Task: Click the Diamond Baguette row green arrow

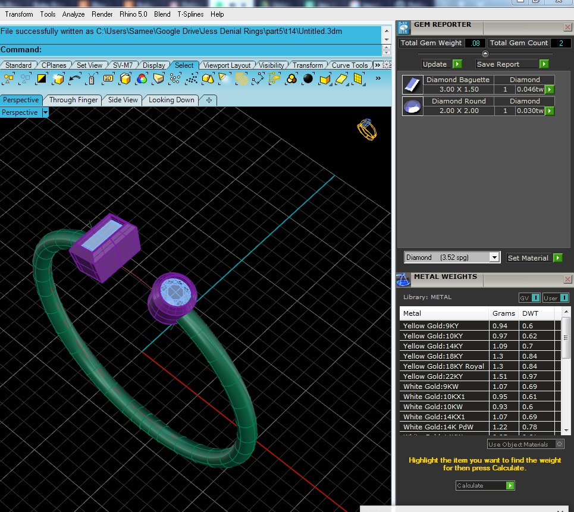Action: 550,89
